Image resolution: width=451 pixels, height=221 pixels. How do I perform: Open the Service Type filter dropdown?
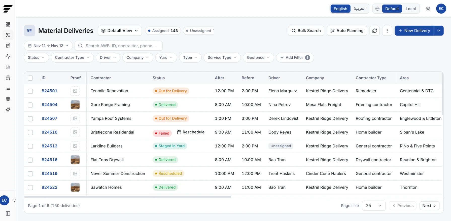pyautogui.click(x=222, y=57)
